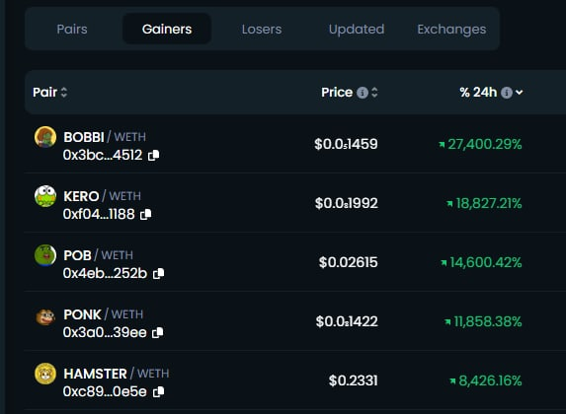Viewport: 566px width, 414px height.
Task: Click the BOBBI token logo
Action: (45, 137)
